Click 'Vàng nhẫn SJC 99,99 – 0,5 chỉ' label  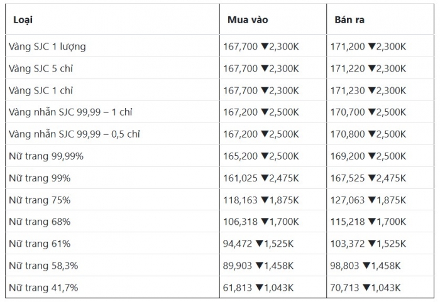coord(74,134)
